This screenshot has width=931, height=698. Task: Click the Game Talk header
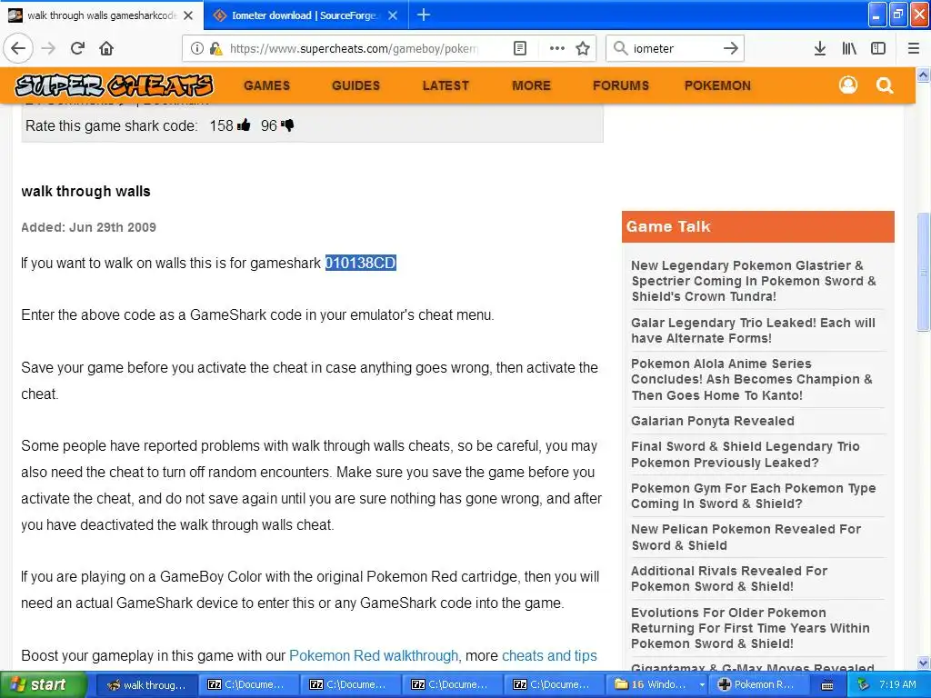757,226
